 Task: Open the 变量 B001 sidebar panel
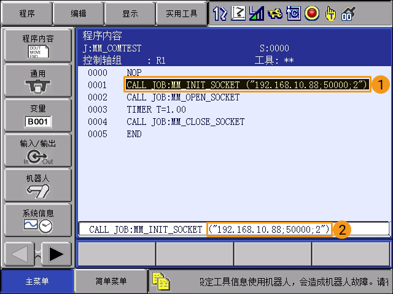point(38,115)
